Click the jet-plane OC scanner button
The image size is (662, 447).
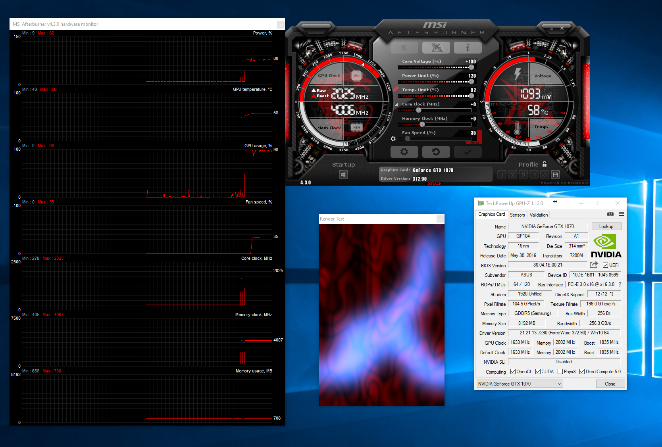[x=436, y=48]
